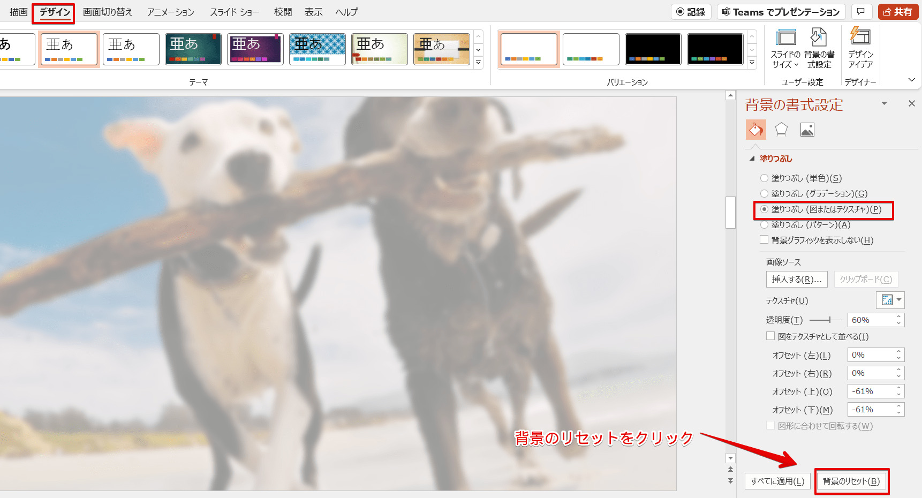Choose the first black variation thumbnail

pos(653,49)
